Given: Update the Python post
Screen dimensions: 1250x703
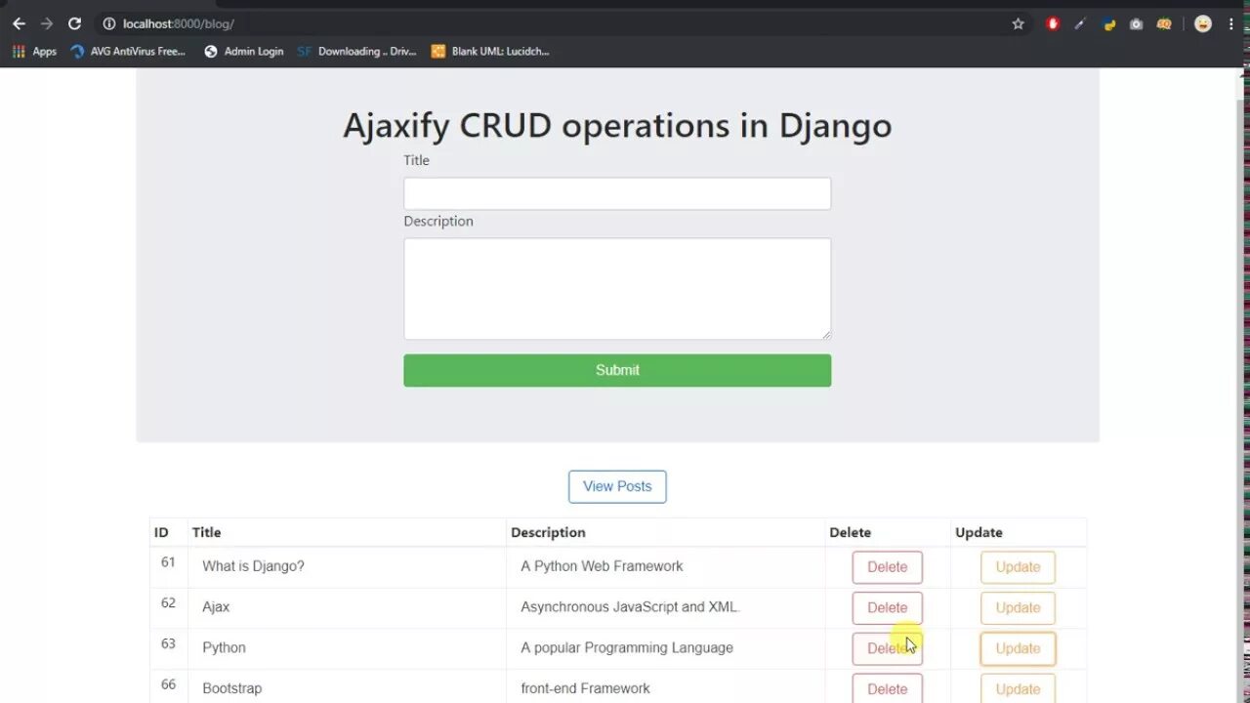Looking at the screenshot, I should click(x=1018, y=648).
